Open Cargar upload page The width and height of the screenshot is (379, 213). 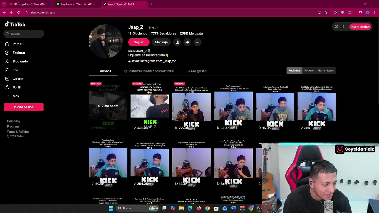[x=17, y=79]
